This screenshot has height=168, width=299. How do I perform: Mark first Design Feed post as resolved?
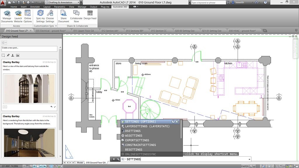55,107
